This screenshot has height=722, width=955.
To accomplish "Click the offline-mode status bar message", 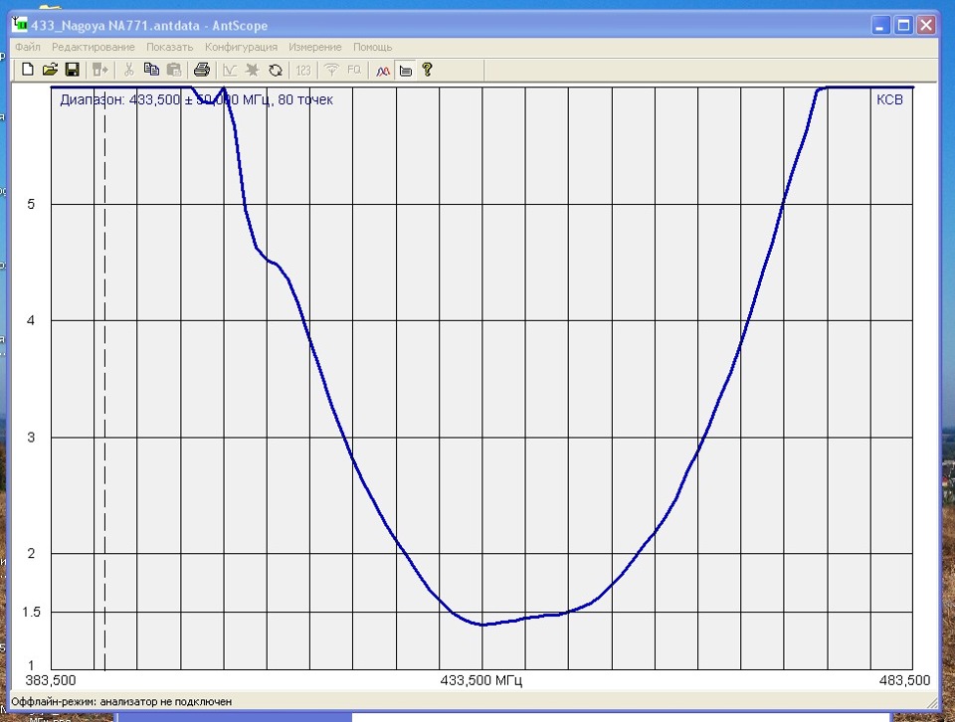I will pos(121,702).
